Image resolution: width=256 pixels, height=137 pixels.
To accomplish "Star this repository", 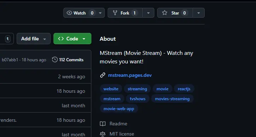I will coord(175,13).
